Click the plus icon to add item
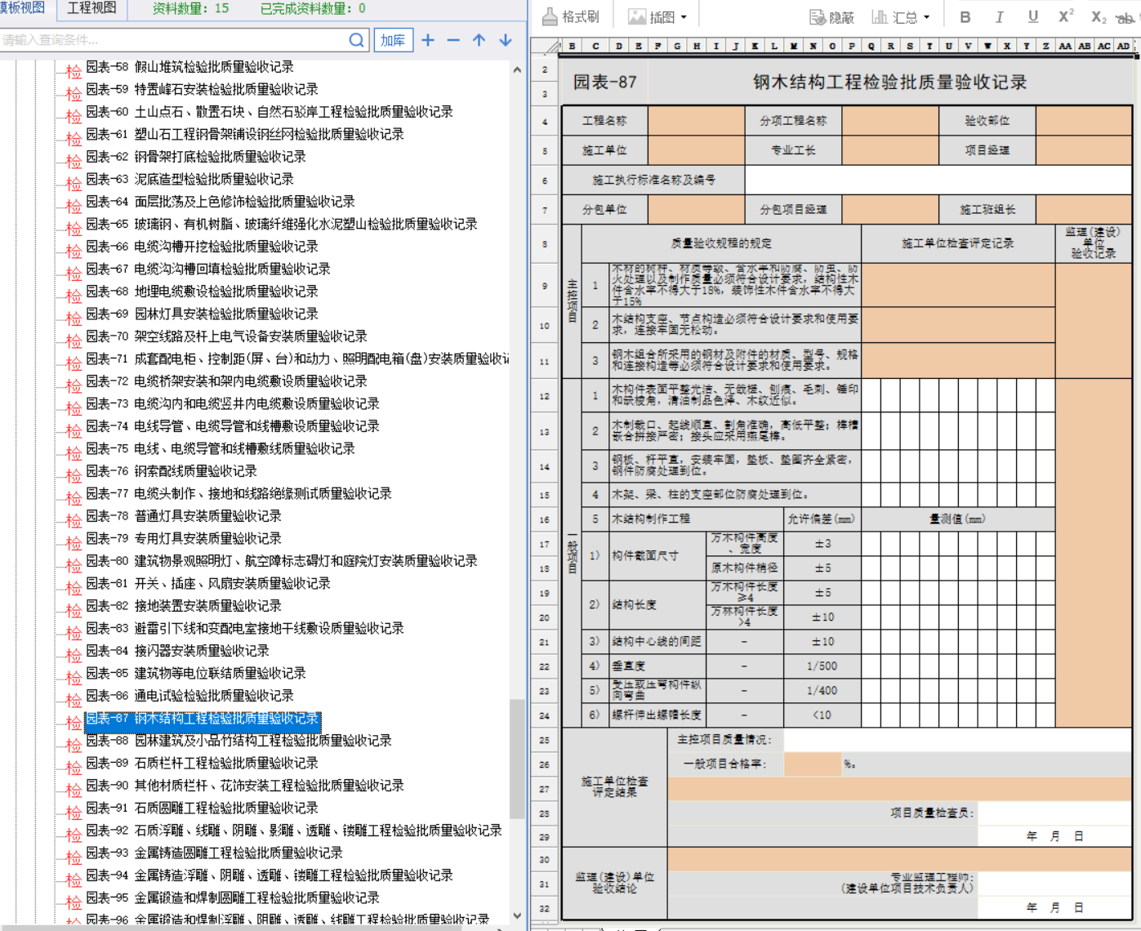 pos(428,40)
